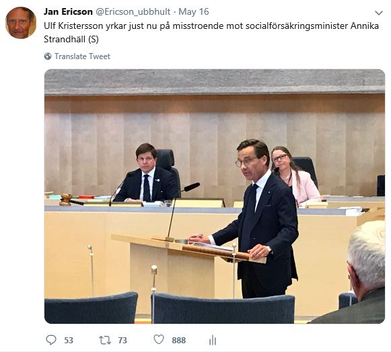Open Jan Ericson's profile avatar

pos(21,23)
